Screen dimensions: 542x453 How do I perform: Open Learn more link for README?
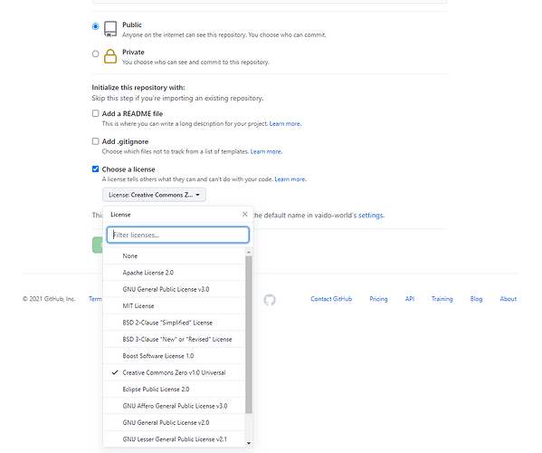tap(285, 124)
